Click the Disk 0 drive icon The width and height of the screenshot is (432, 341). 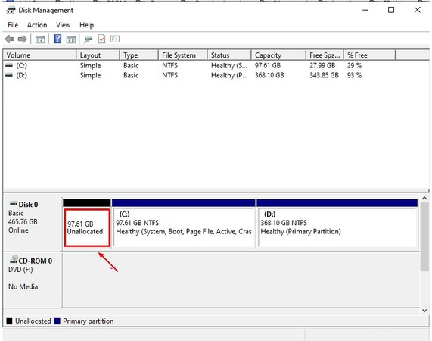tap(13, 204)
